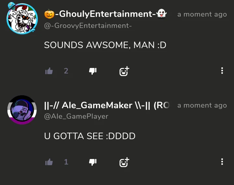Like Ale_GameMaker's comment with thumbs up
Image resolution: width=234 pixels, height=185 pixels.
coord(49,162)
